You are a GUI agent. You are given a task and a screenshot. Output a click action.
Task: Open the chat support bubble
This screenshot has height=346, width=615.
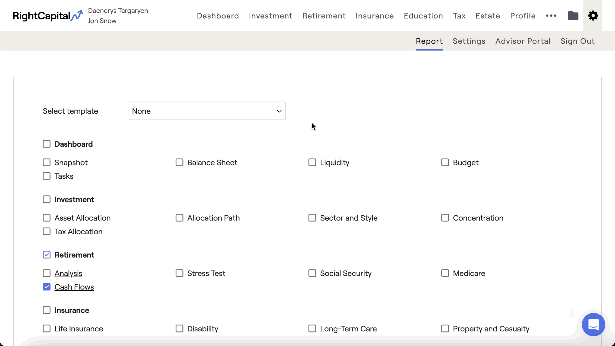[593, 324]
